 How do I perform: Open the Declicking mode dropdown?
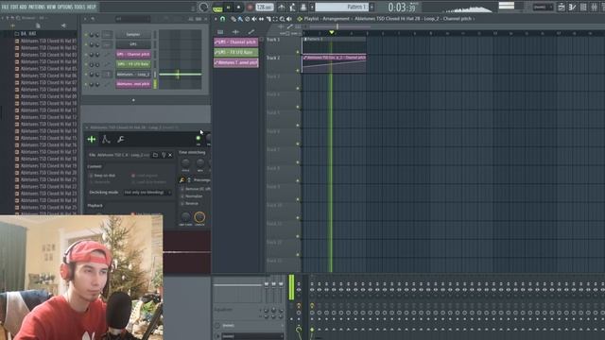pos(147,193)
